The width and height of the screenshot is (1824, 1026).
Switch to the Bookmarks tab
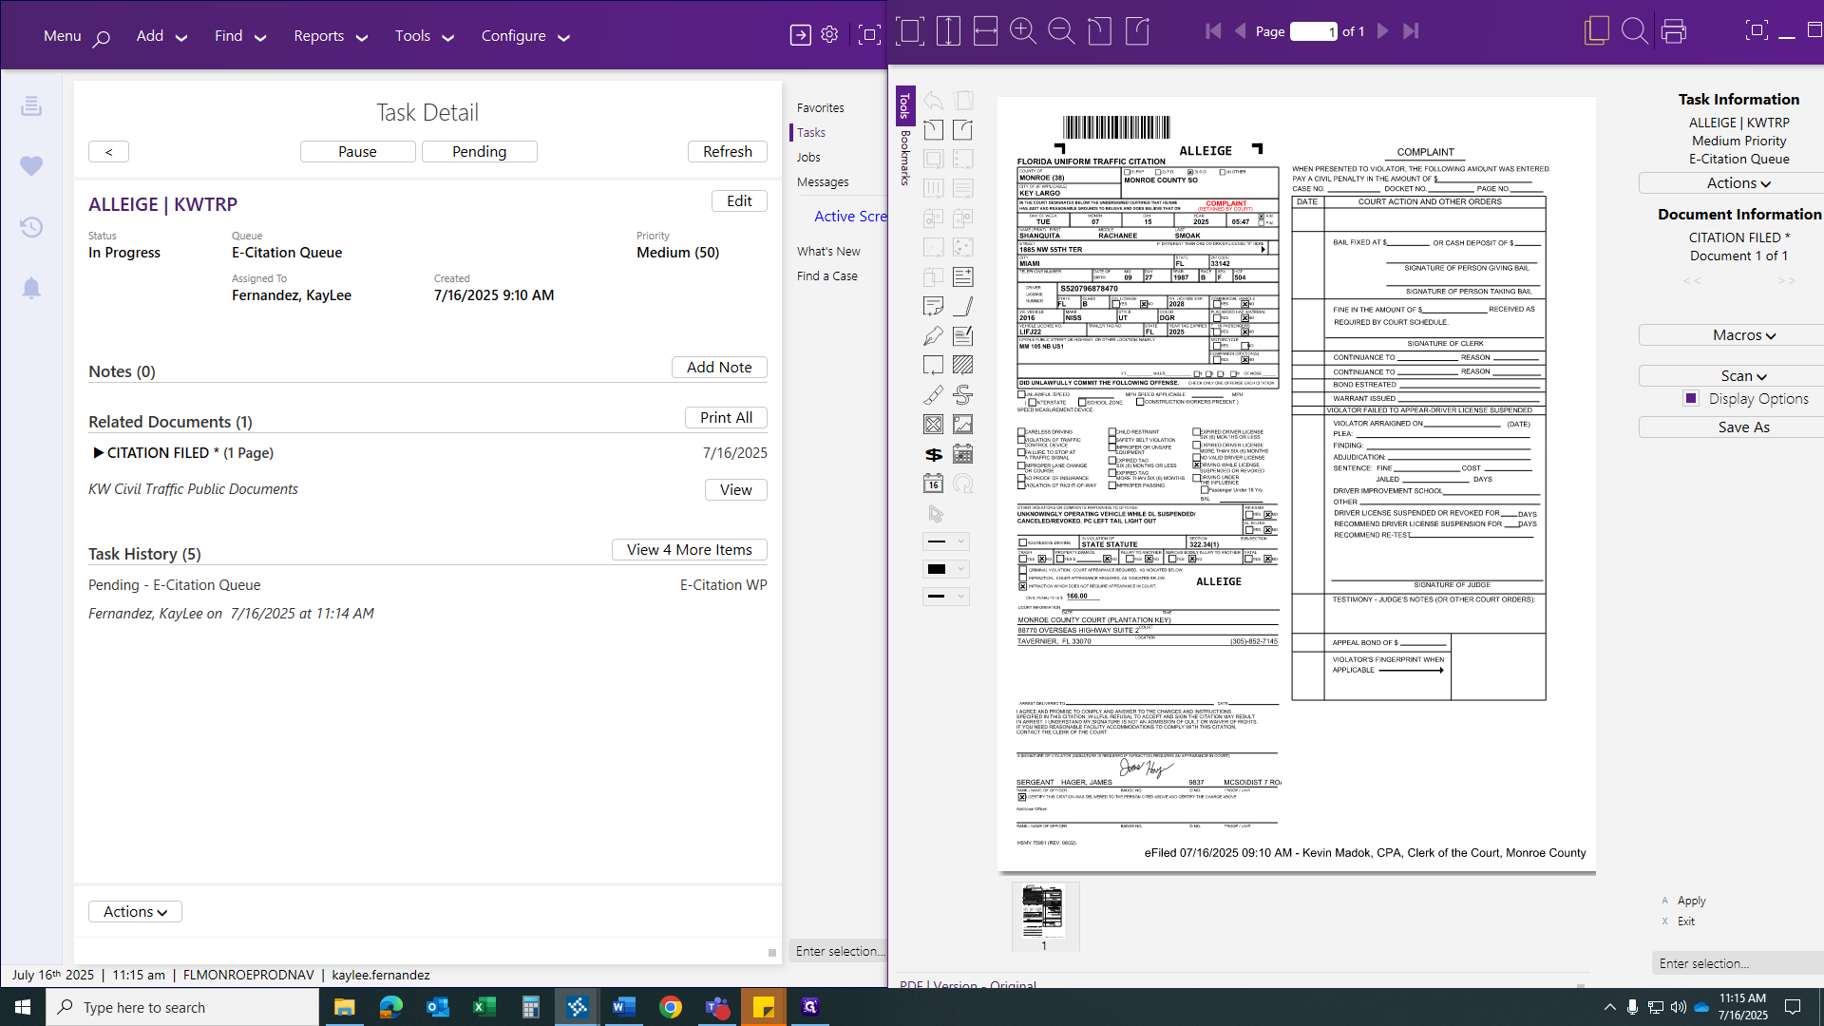[x=904, y=157]
